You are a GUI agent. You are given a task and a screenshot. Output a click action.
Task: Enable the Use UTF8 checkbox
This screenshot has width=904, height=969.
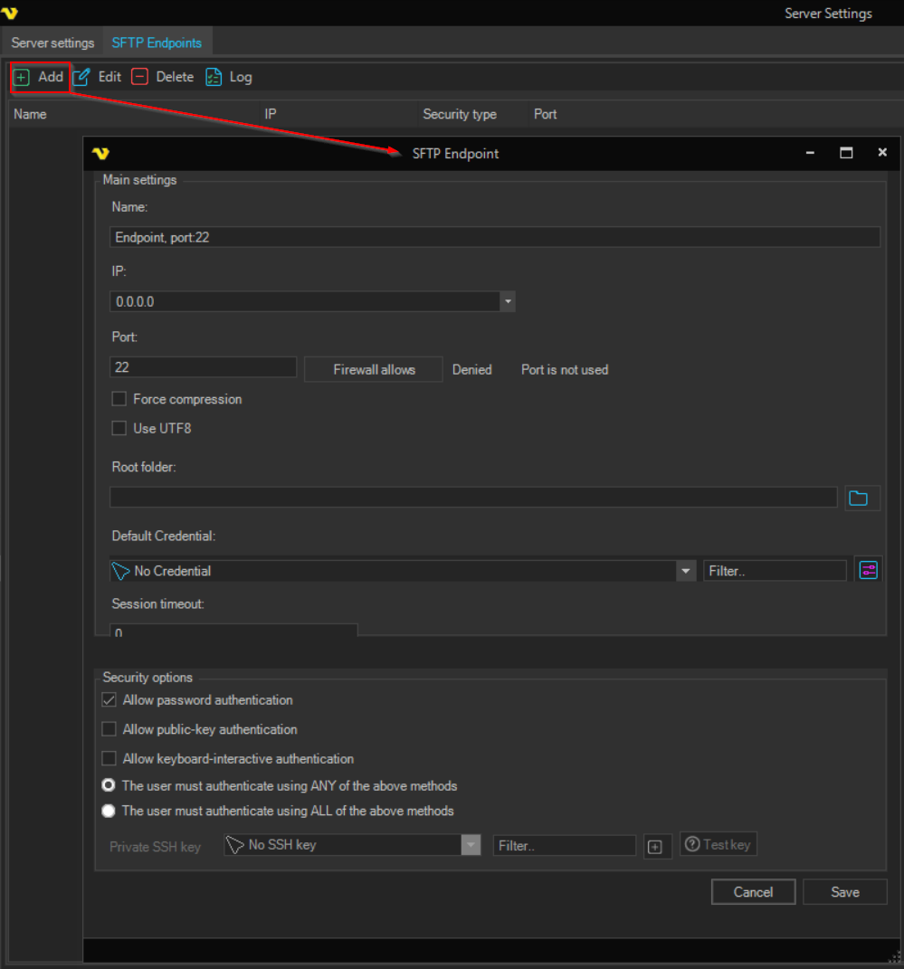119,428
